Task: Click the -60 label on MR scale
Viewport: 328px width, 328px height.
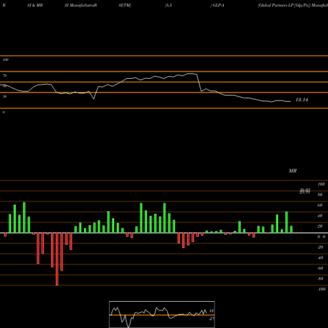Action: pyautogui.click(x=320, y=268)
